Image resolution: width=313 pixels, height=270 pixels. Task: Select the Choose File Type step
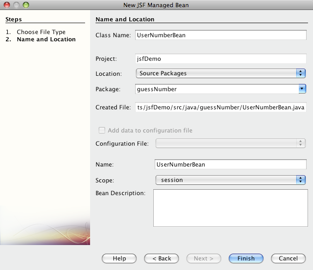(41, 32)
